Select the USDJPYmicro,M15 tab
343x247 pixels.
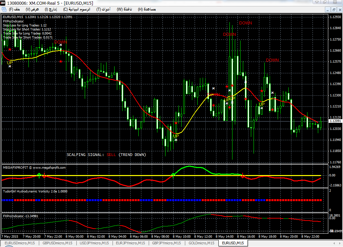click(x=94, y=243)
